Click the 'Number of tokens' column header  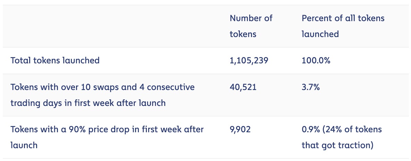coord(251,26)
